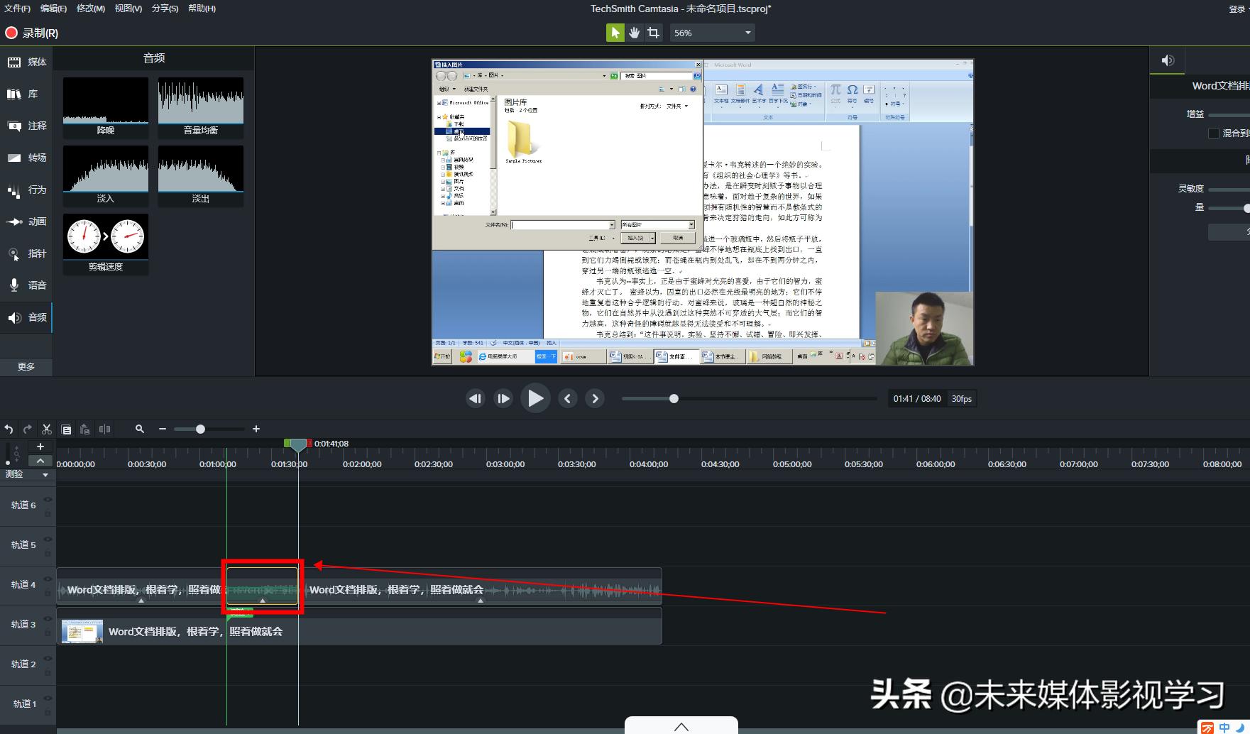
Task: Undo the last timeline action
Action: [9, 429]
